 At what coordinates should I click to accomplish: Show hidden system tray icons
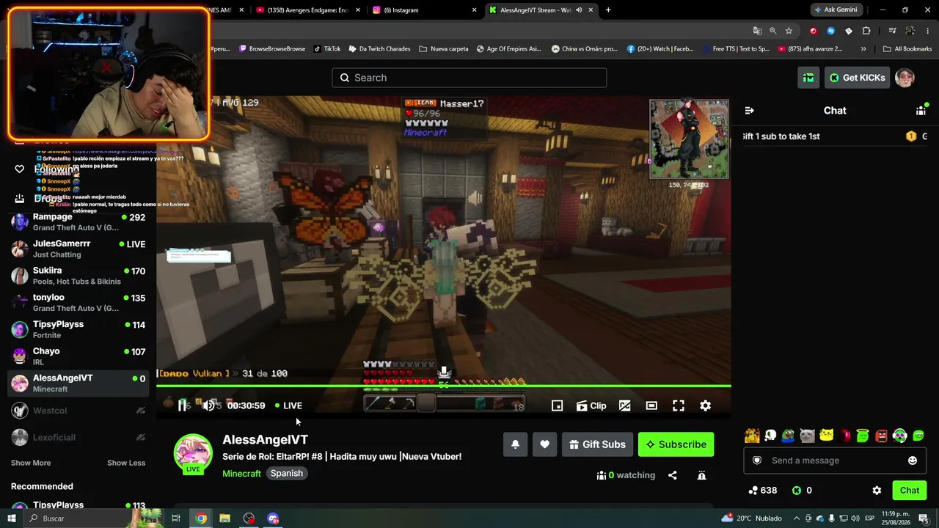[x=797, y=518]
